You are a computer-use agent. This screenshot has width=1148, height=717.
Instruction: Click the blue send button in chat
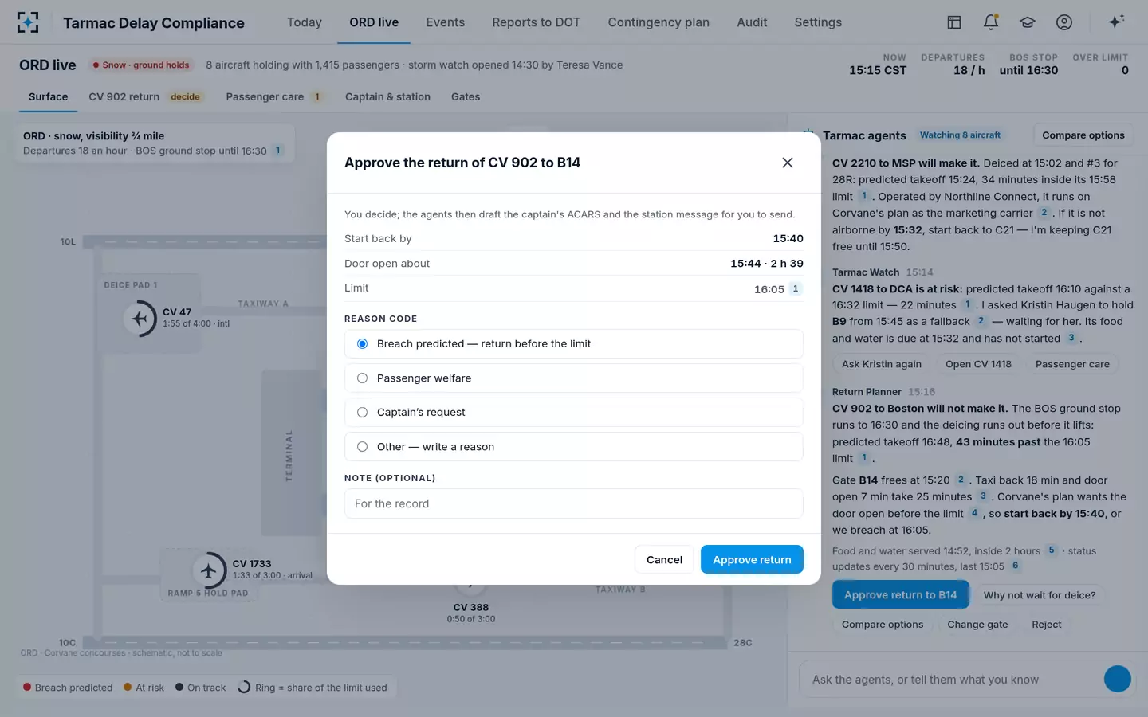[1118, 679]
